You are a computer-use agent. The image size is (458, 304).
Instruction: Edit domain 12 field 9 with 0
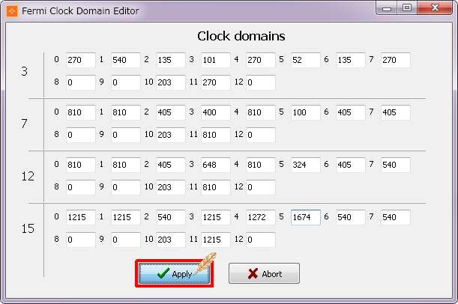pos(126,188)
